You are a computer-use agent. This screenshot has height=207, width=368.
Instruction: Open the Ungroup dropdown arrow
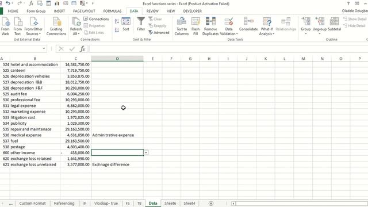[320, 34]
